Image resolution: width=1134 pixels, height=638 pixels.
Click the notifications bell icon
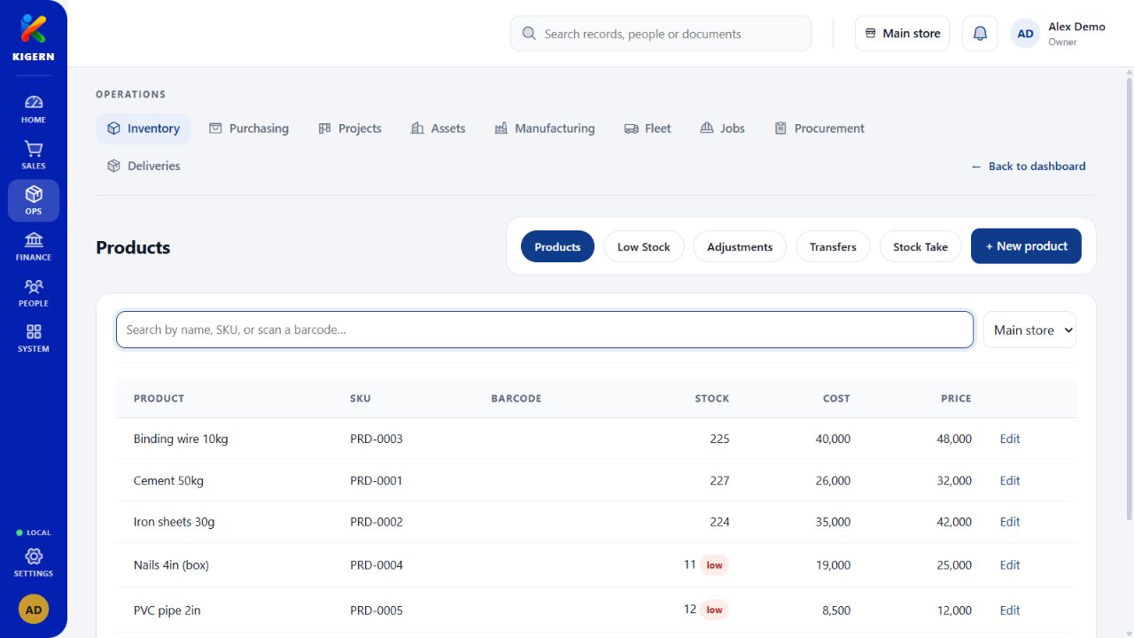click(x=980, y=34)
